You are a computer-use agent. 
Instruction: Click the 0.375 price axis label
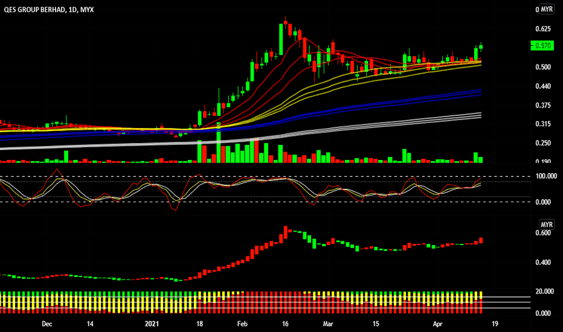pos(543,105)
